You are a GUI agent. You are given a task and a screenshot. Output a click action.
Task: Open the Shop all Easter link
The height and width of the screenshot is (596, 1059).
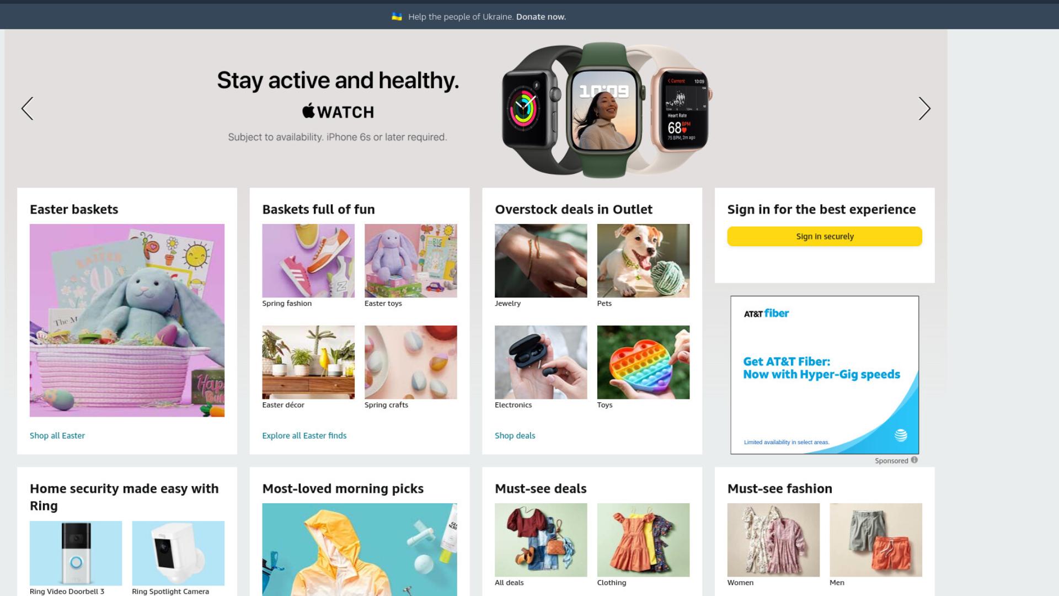[x=57, y=435]
